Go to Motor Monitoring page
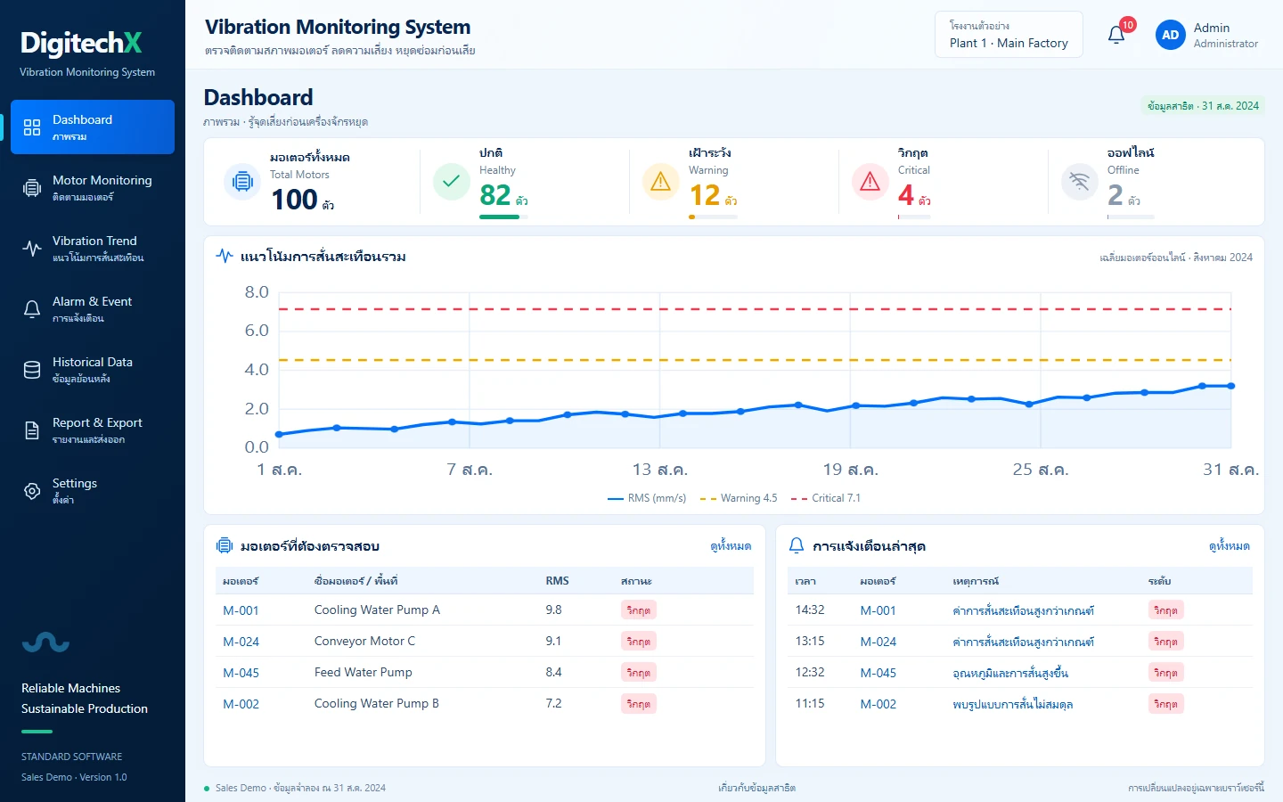Image resolution: width=1283 pixels, height=802 pixels. pos(93,187)
